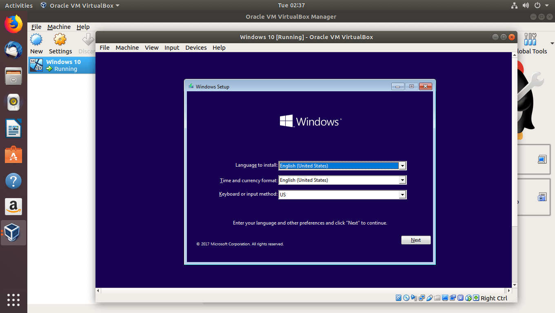This screenshot has width=555, height=313.
Task: Click the VM window horizontal scrollbar right arrow
Action: tap(508, 291)
